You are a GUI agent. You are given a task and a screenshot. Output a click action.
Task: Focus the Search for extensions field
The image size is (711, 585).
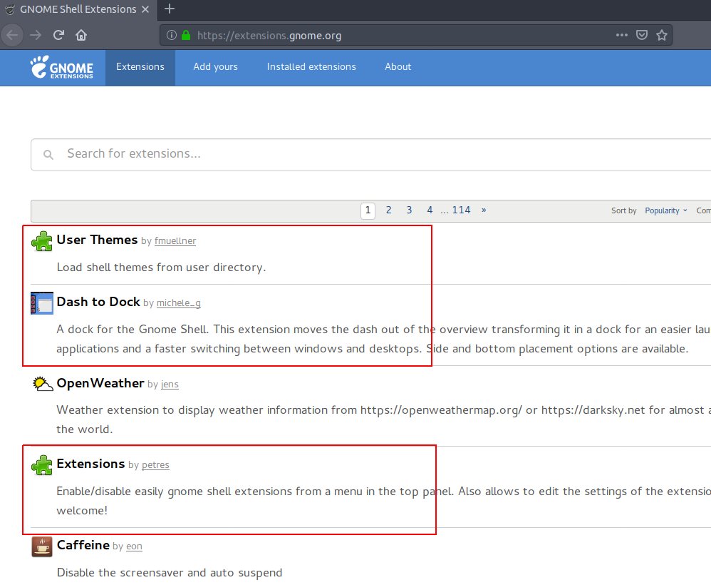pos(371,155)
